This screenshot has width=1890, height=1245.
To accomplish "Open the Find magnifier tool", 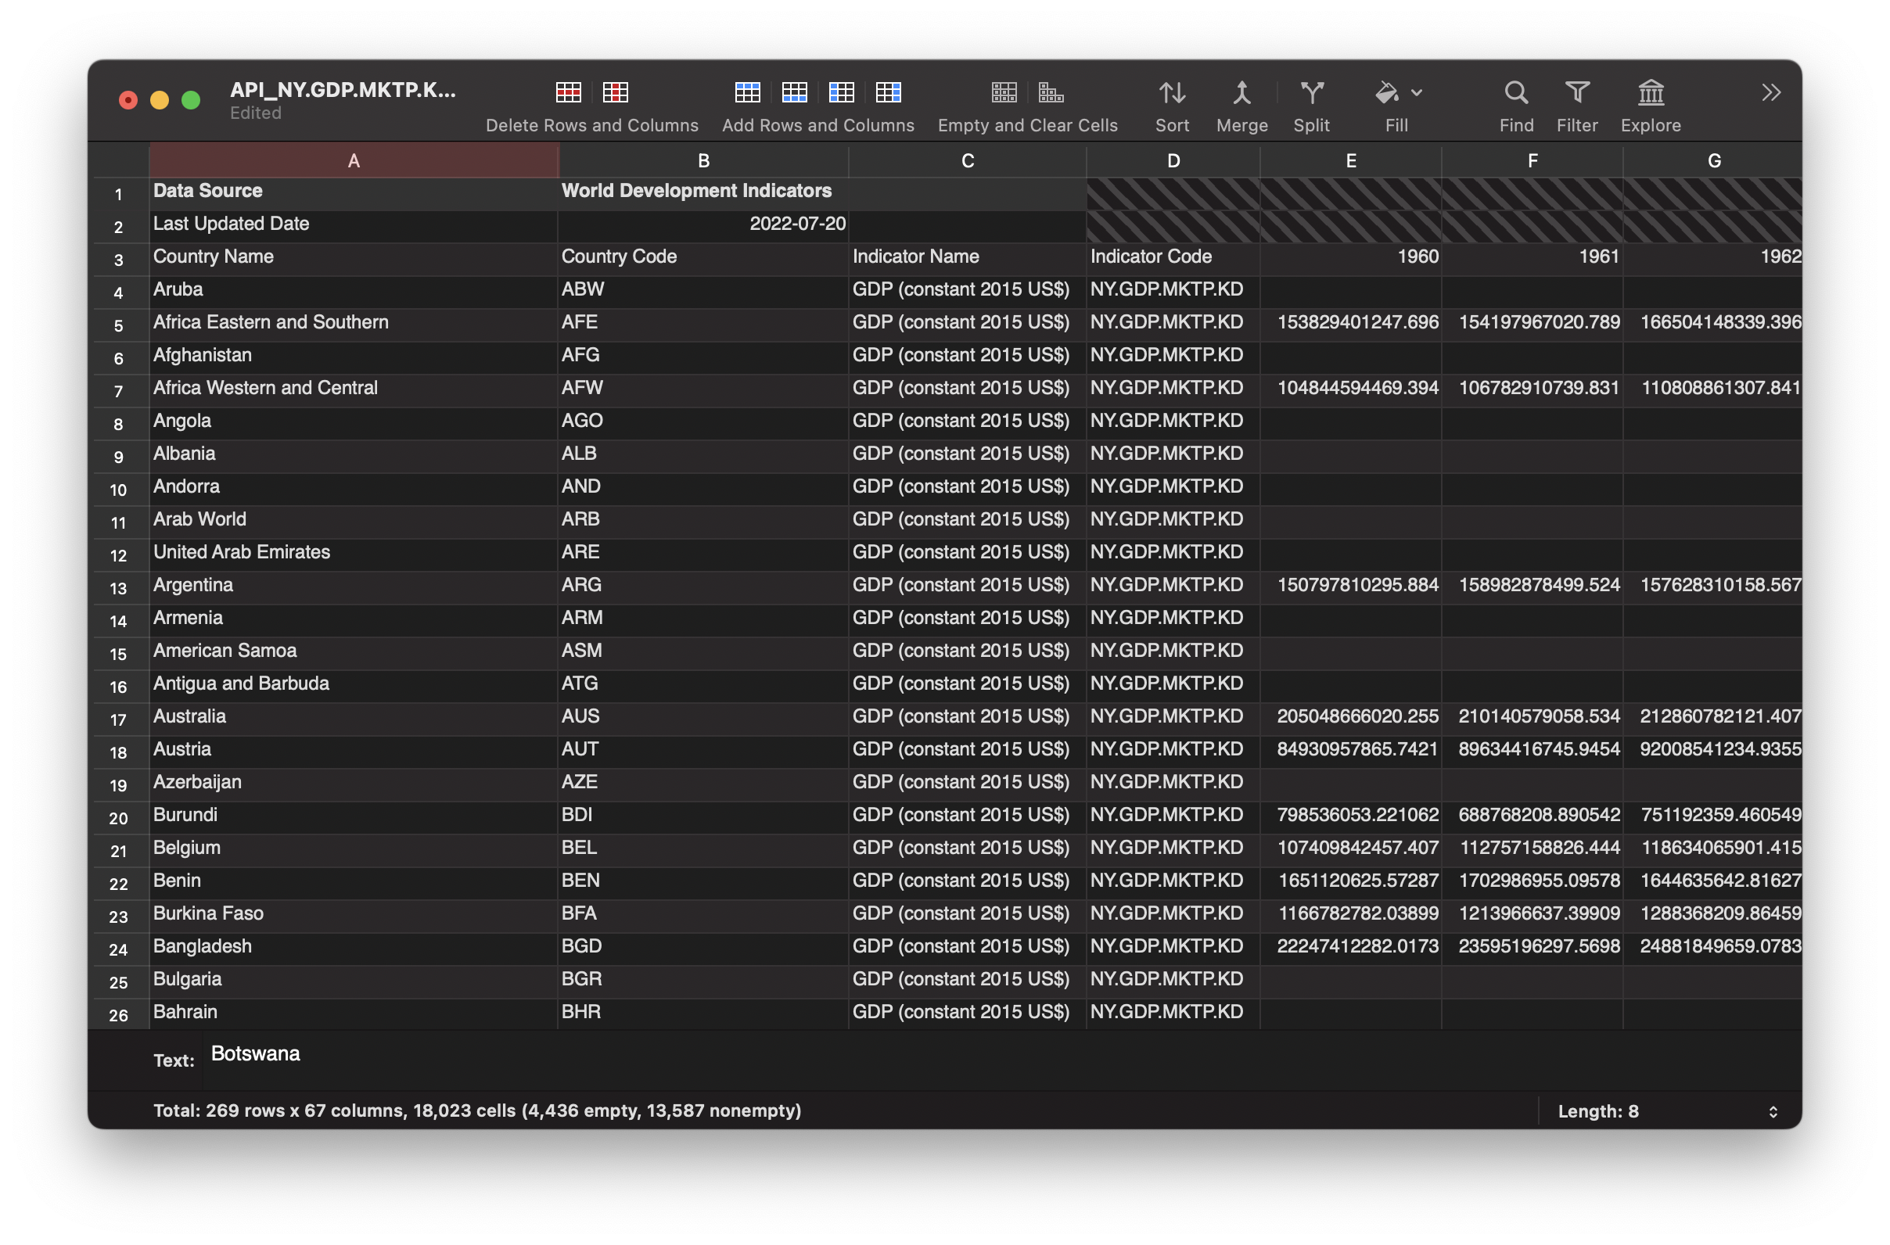I will pos(1515,93).
